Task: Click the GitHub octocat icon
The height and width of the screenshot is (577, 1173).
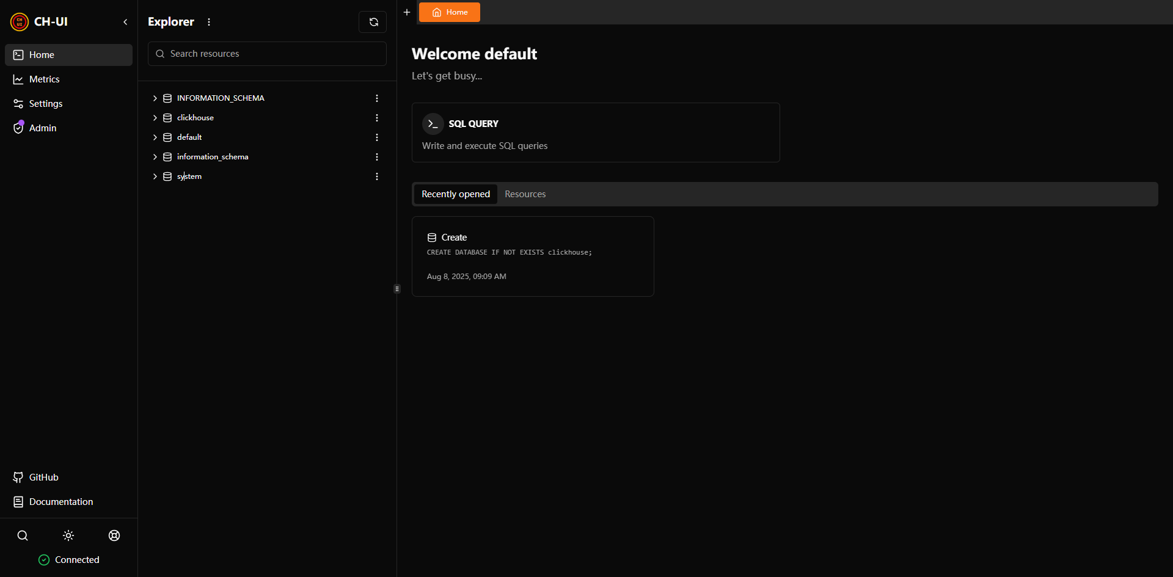Action: click(x=18, y=477)
